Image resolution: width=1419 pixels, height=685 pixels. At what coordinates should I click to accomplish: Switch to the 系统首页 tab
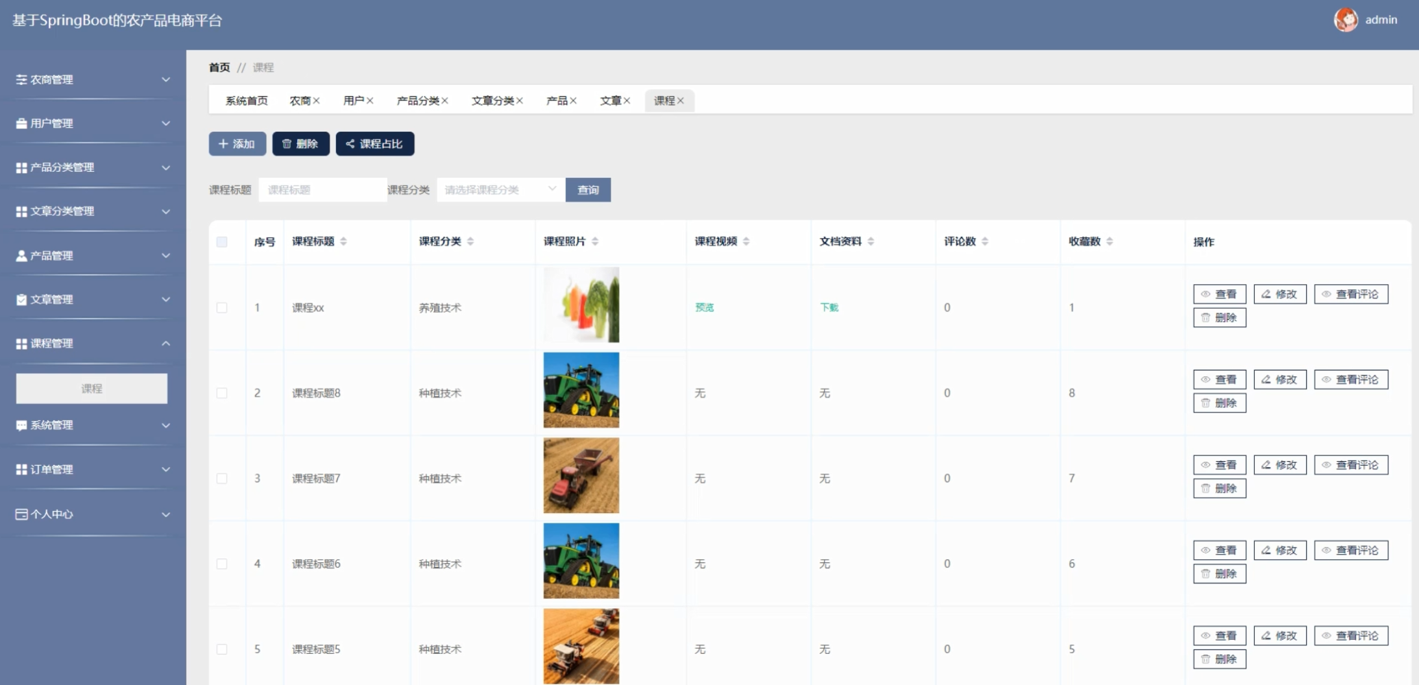(247, 101)
